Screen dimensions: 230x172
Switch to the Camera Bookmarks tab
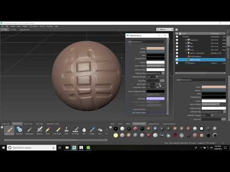pyautogui.click(x=169, y=124)
